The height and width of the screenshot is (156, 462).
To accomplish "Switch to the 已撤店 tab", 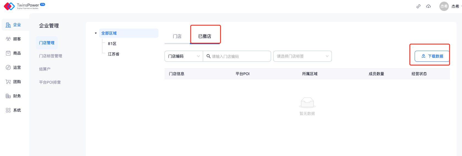I will coord(205,36).
